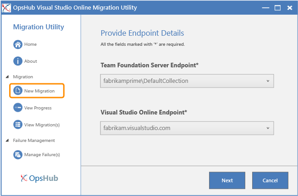
Task: Click the View Migration(s) list icon
Action: pos(18,125)
